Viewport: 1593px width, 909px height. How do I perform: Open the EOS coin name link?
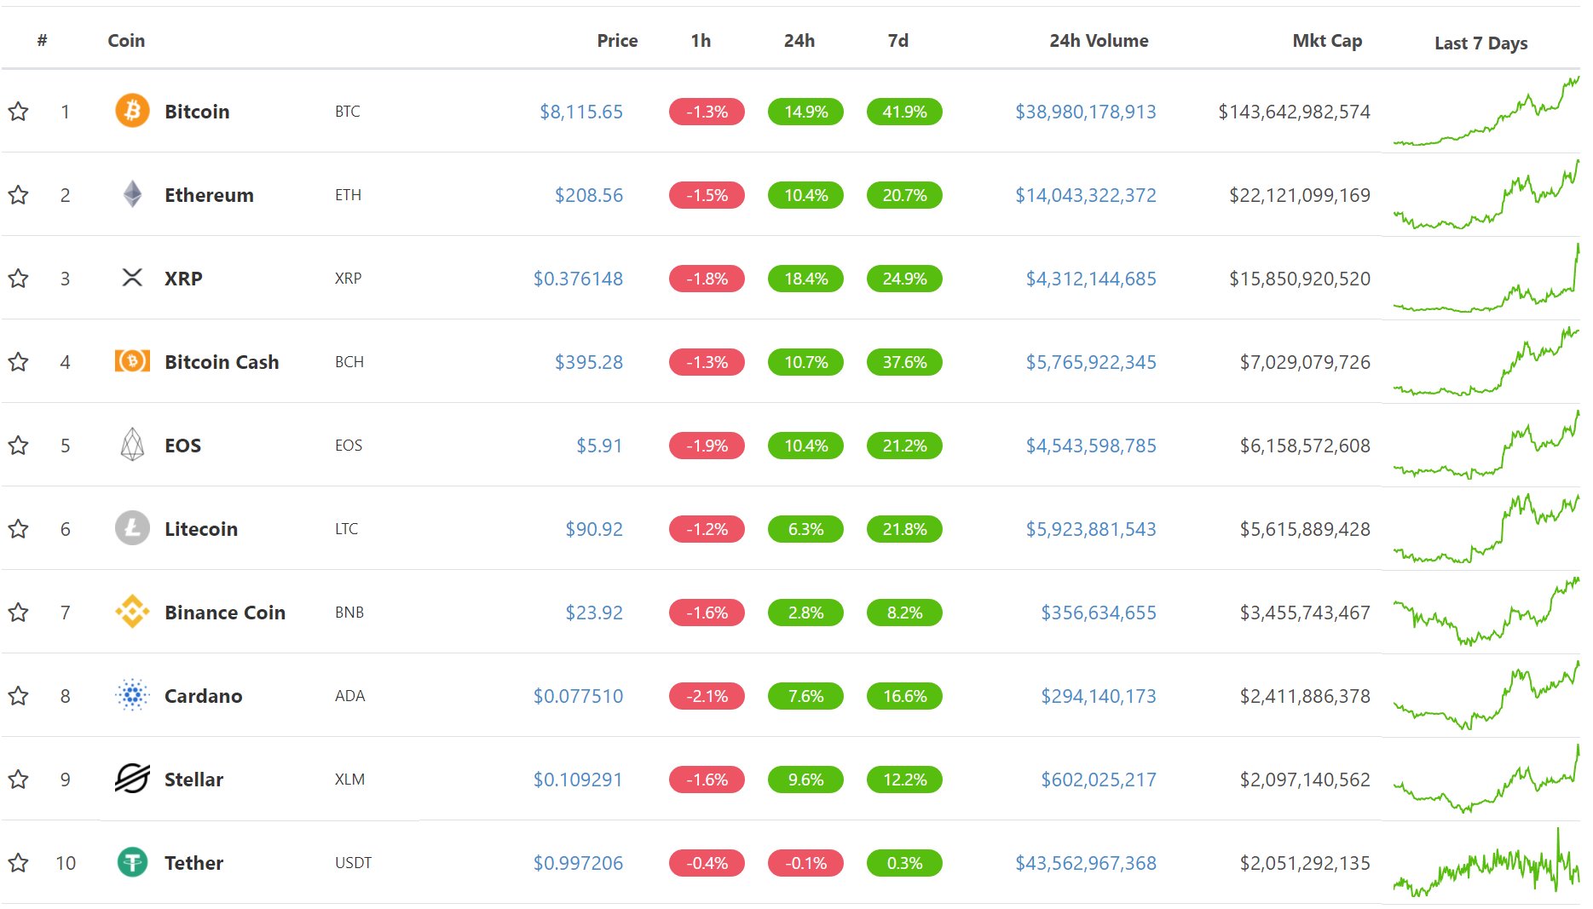tap(182, 445)
